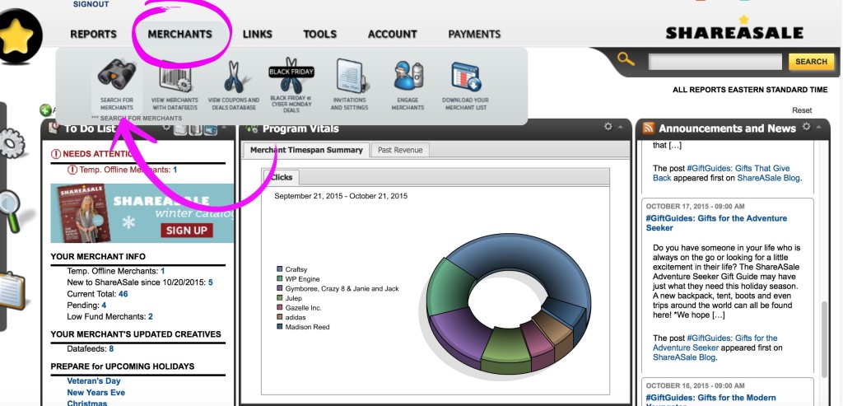Click the Craftsy legend color swatch

280,269
